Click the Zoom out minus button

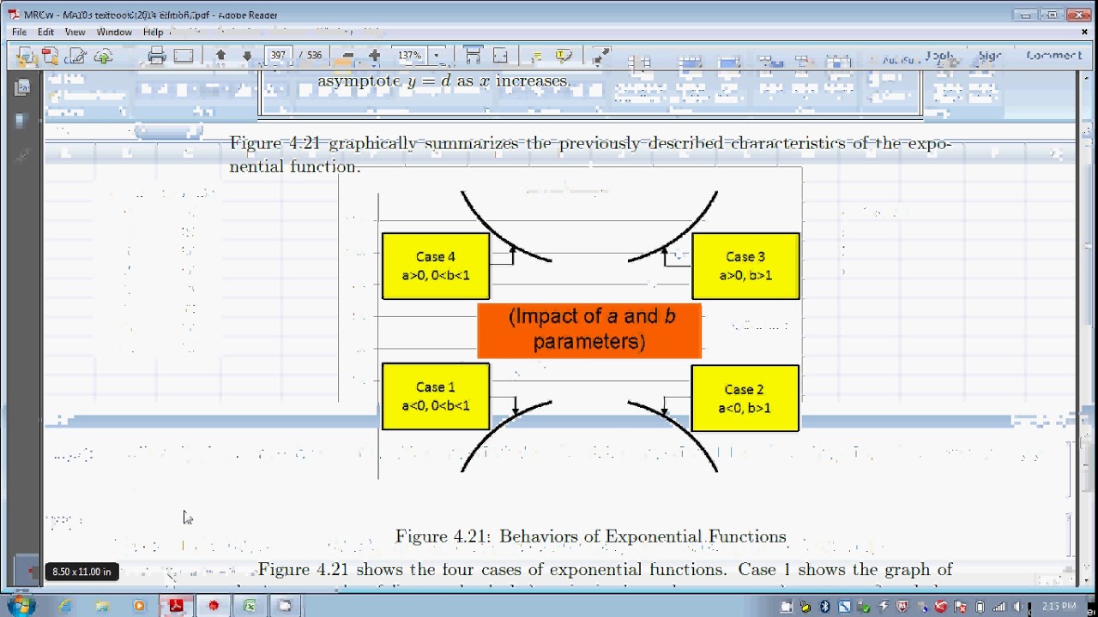[x=347, y=56]
